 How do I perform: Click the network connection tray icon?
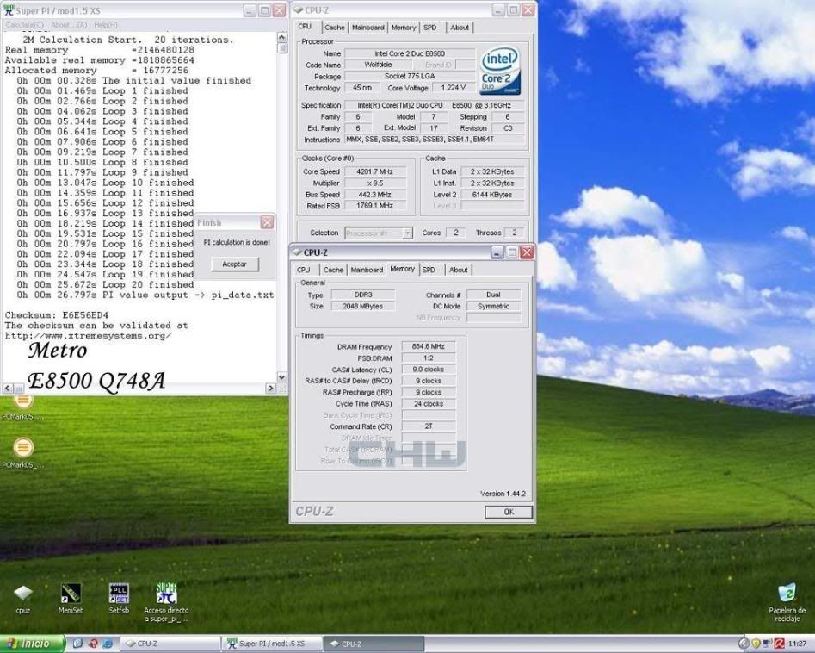click(768, 644)
